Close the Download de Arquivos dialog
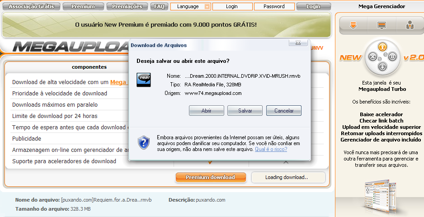Screen dimensions: 424x217 point(298,42)
